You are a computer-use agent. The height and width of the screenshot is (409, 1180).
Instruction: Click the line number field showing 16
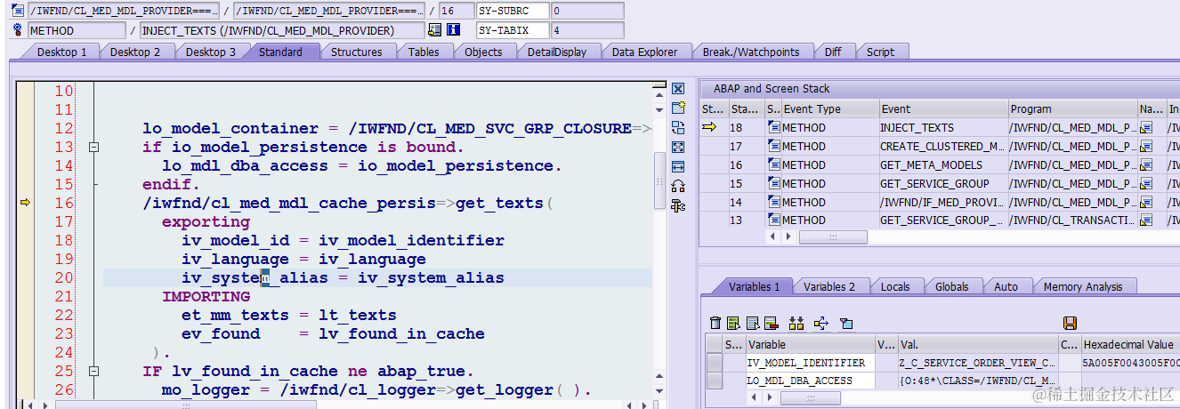pyautogui.click(x=457, y=11)
